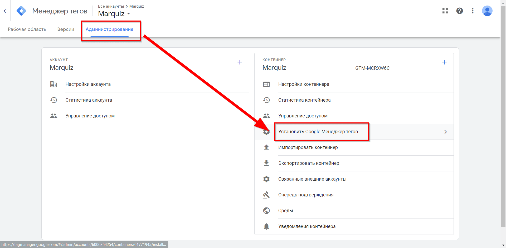Image resolution: width=506 pixels, height=248 pixels.
Task: Switch to the Версии tab
Action: click(66, 29)
